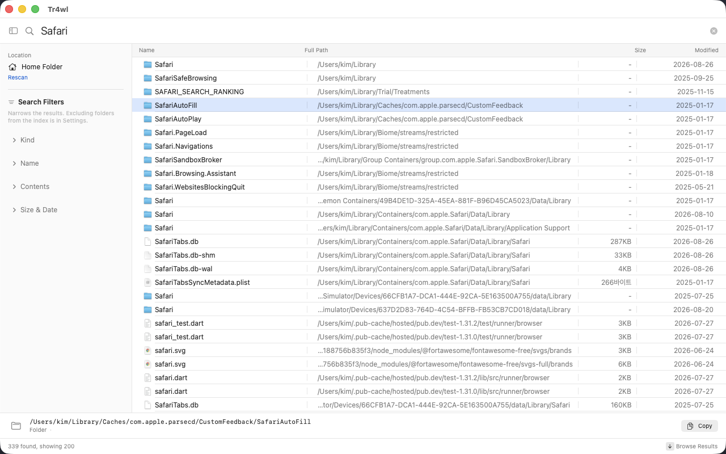This screenshot has width=726, height=454.
Task: Select the SafariTabs.db-wal file
Action: pos(429,268)
